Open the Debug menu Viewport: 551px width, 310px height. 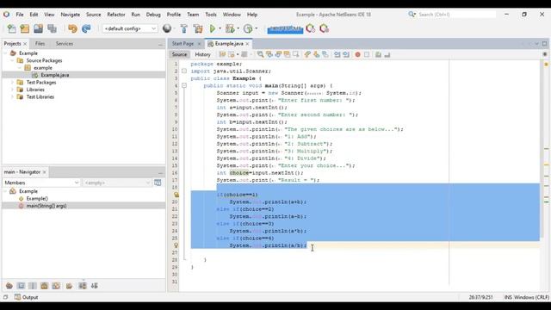click(x=153, y=15)
